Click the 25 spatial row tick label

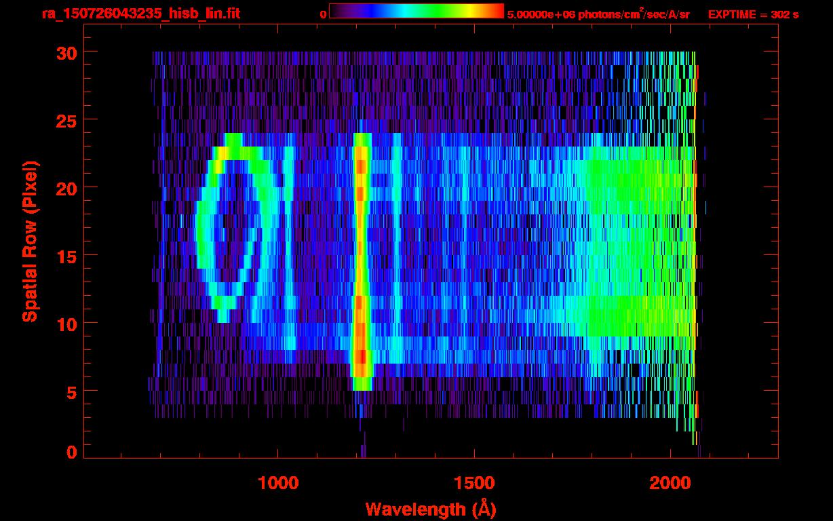(x=66, y=119)
